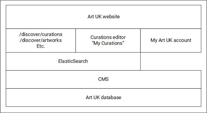Click the Curations editor label
The width and height of the screenshot is (207, 113).
(108, 37)
